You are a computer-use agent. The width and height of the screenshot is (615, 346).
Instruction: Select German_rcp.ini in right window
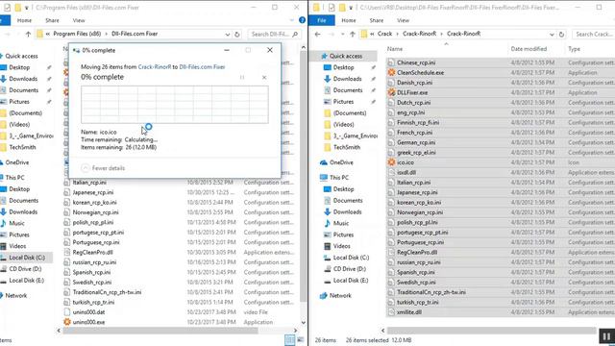416,142
